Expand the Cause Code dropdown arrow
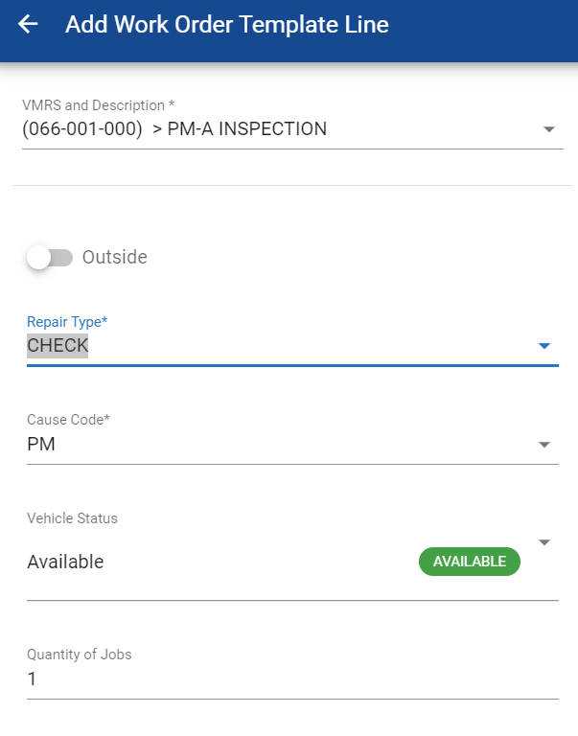This screenshot has width=578, height=736. tap(543, 445)
